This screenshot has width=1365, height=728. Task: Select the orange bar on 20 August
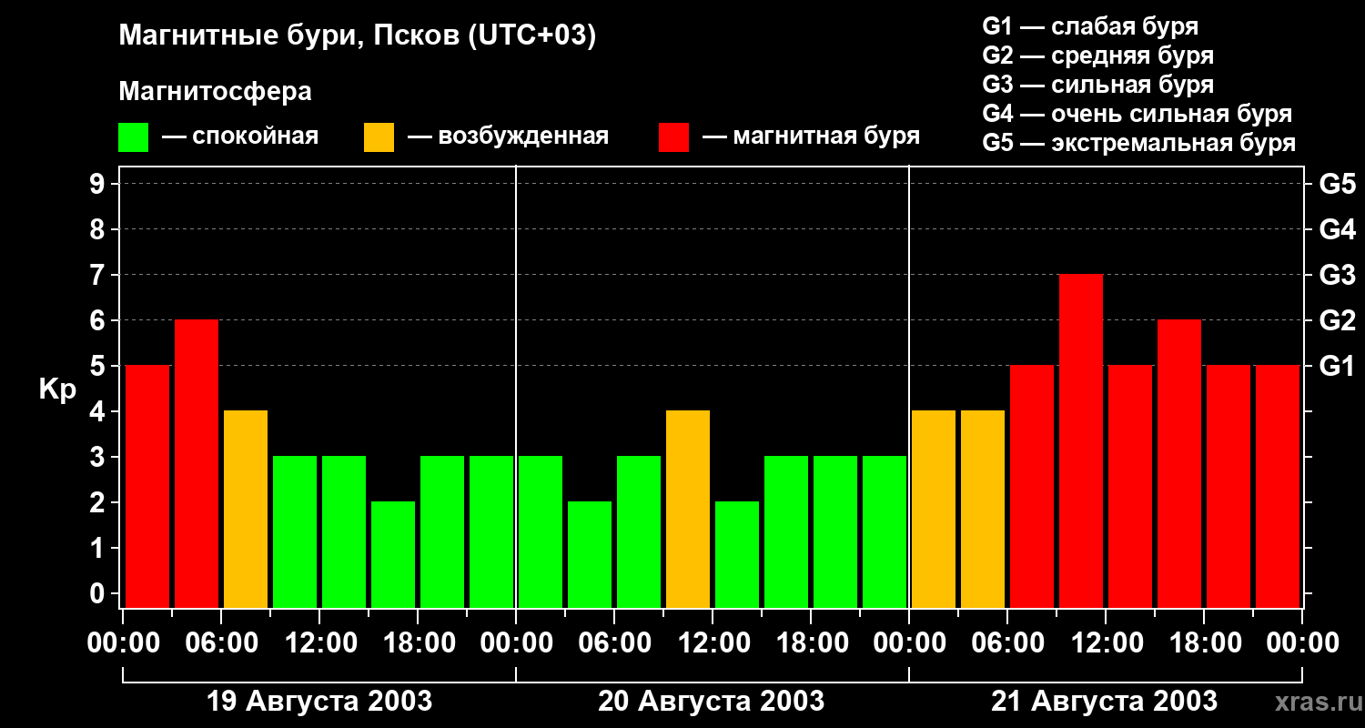point(688,509)
